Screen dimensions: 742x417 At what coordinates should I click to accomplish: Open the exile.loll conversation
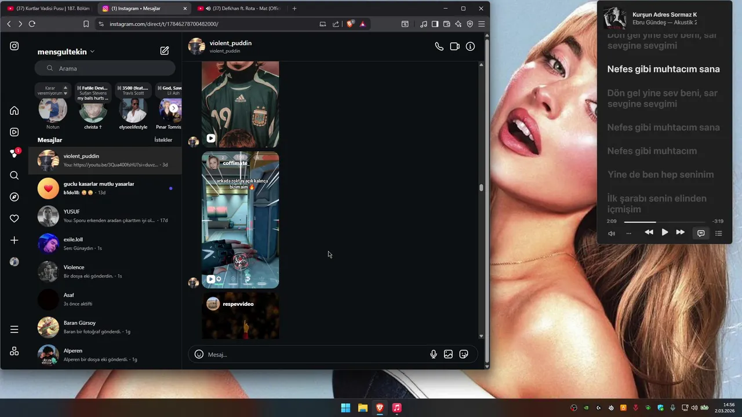(105, 244)
